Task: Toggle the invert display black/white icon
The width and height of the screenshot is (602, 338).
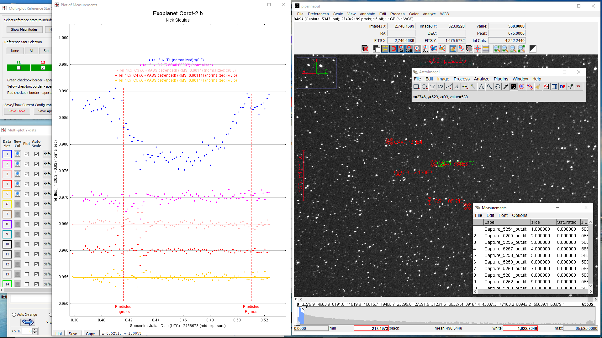Action: (377, 49)
